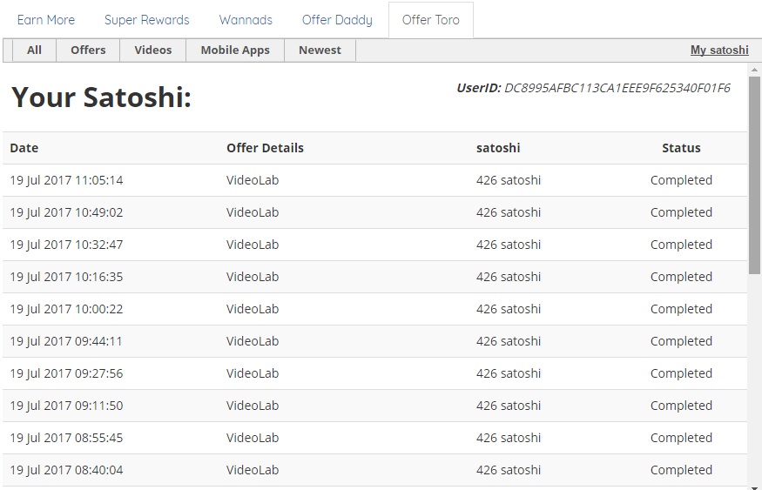Select the Mobile Apps filter
Screen dimensions: 762x490
click(x=235, y=50)
